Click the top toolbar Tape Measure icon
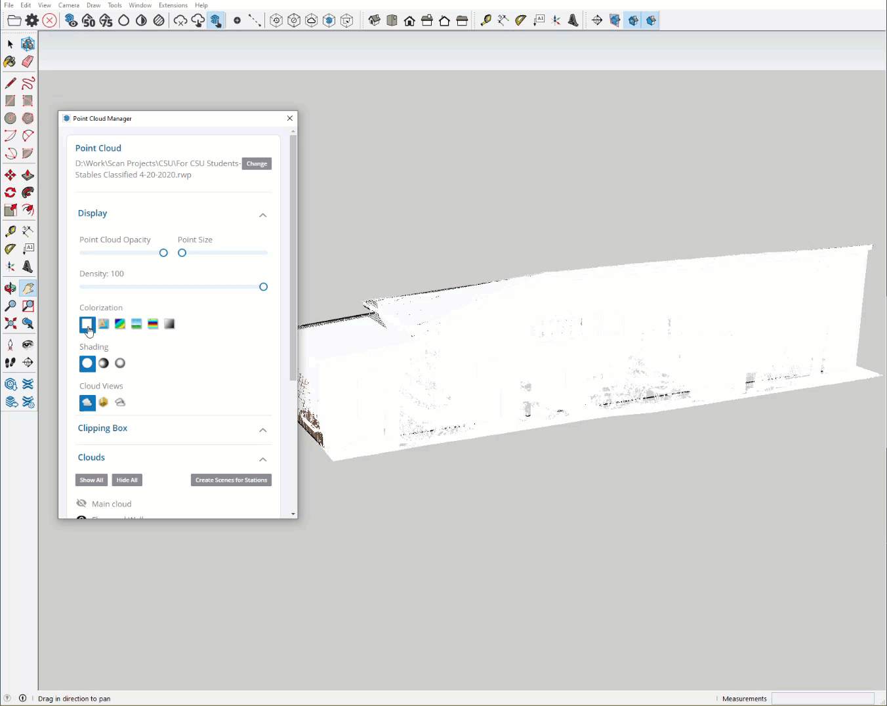The image size is (887, 706). pos(485,20)
